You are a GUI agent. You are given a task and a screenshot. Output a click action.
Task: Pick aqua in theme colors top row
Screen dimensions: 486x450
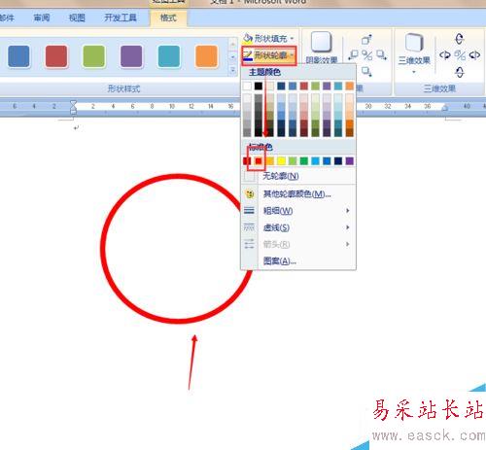(338, 86)
